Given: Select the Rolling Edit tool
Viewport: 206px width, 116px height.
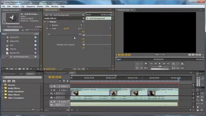Looking at the screenshot, I should click(x=202, y=97).
